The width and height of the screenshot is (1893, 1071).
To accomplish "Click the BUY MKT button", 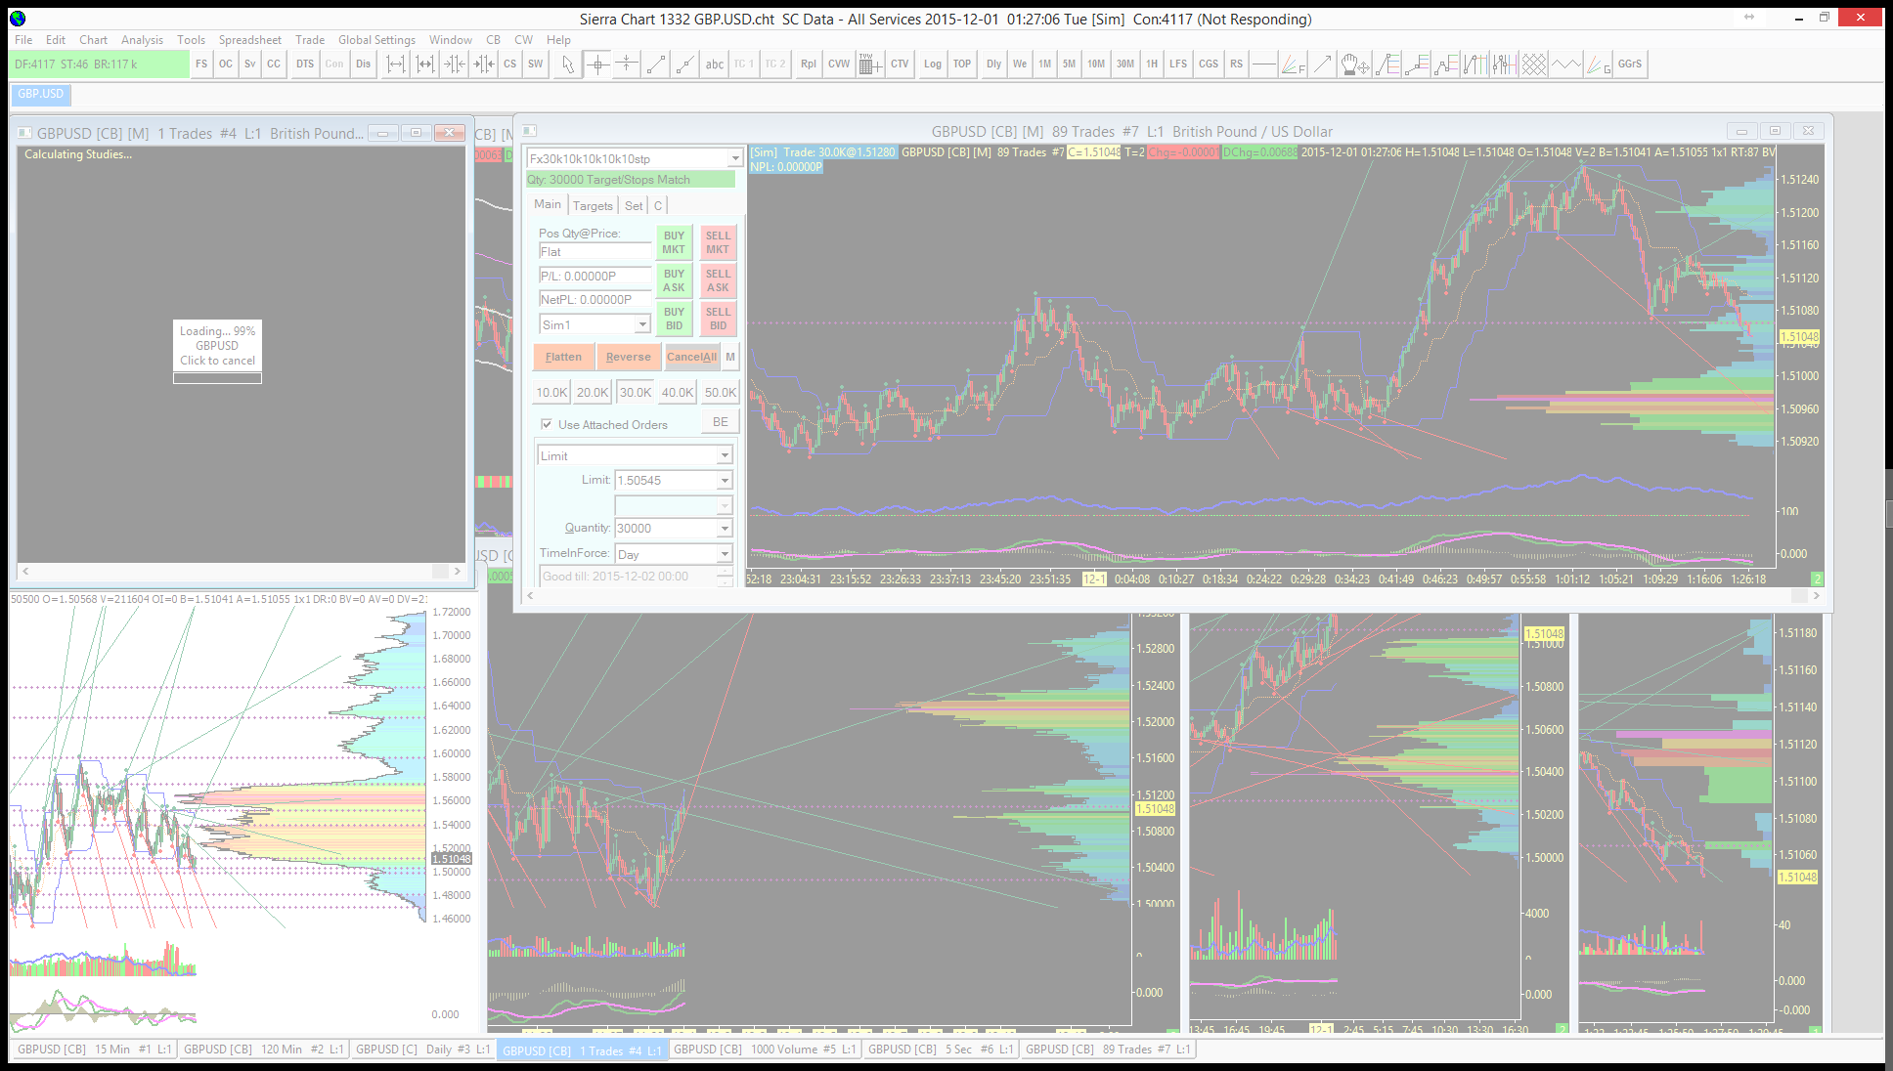I will 674,242.
